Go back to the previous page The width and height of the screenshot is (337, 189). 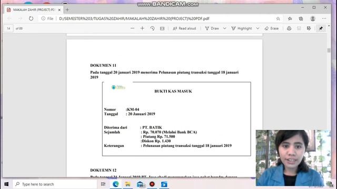[x=9, y=18]
